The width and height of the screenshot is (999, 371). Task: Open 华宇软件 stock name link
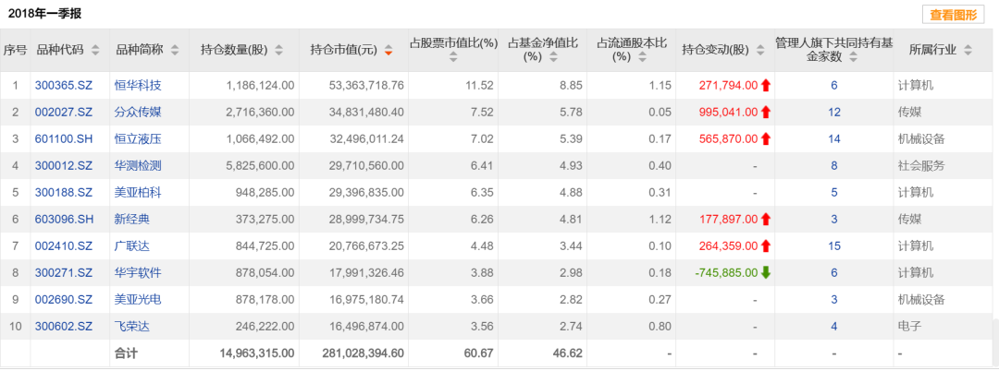(138, 272)
